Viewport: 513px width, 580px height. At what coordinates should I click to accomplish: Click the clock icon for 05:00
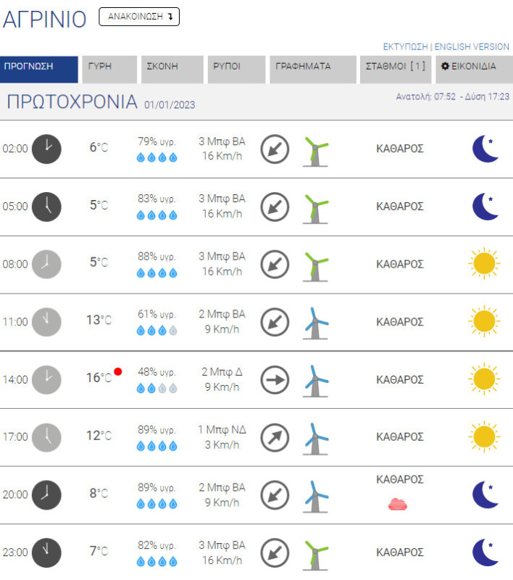pyautogui.click(x=47, y=206)
